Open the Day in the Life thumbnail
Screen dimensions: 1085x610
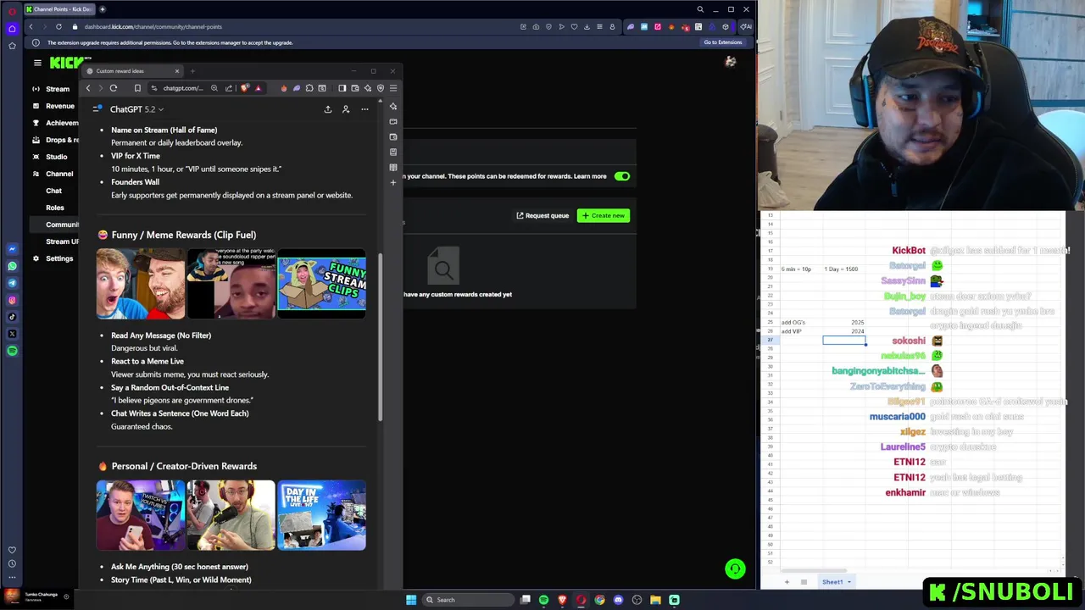322,515
